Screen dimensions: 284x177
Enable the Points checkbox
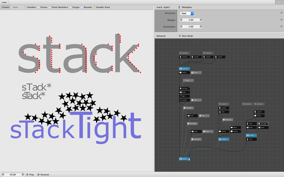tap(38, 7)
